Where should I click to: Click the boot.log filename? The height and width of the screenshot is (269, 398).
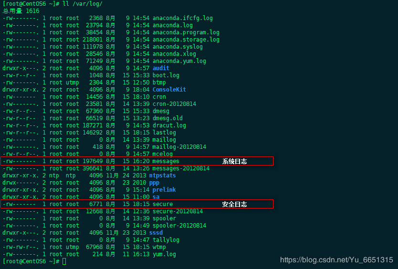pyautogui.click(x=166, y=75)
